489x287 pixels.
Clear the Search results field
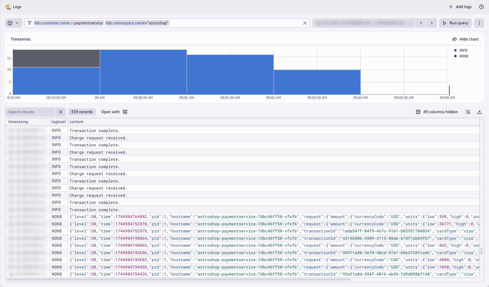click(61, 112)
